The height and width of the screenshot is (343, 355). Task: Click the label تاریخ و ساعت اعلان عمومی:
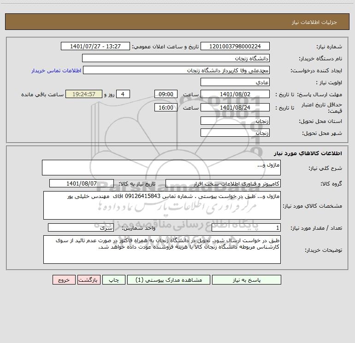click(x=166, y=47)
